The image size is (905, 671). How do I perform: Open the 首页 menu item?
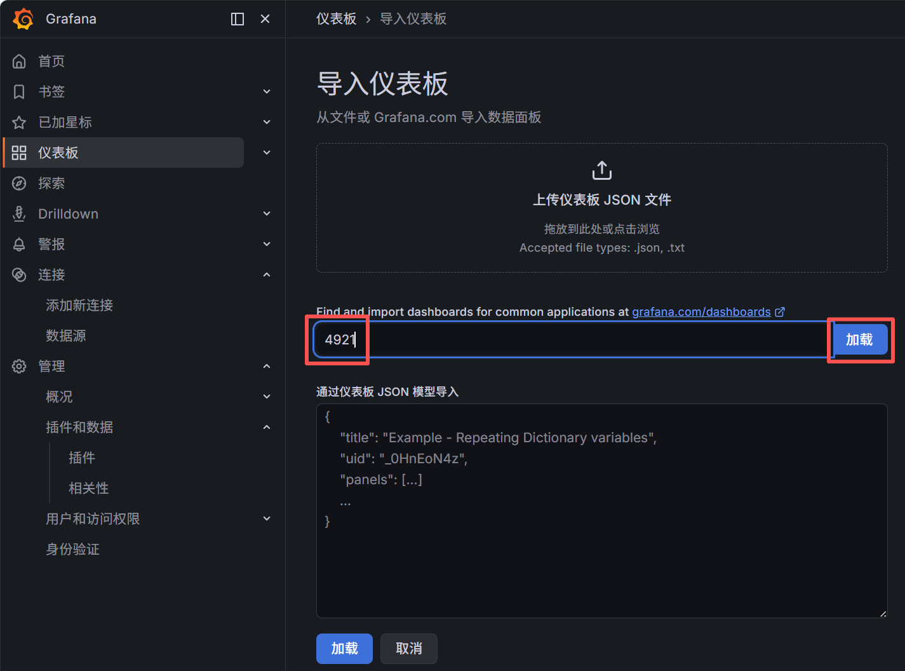click(51, 61)
